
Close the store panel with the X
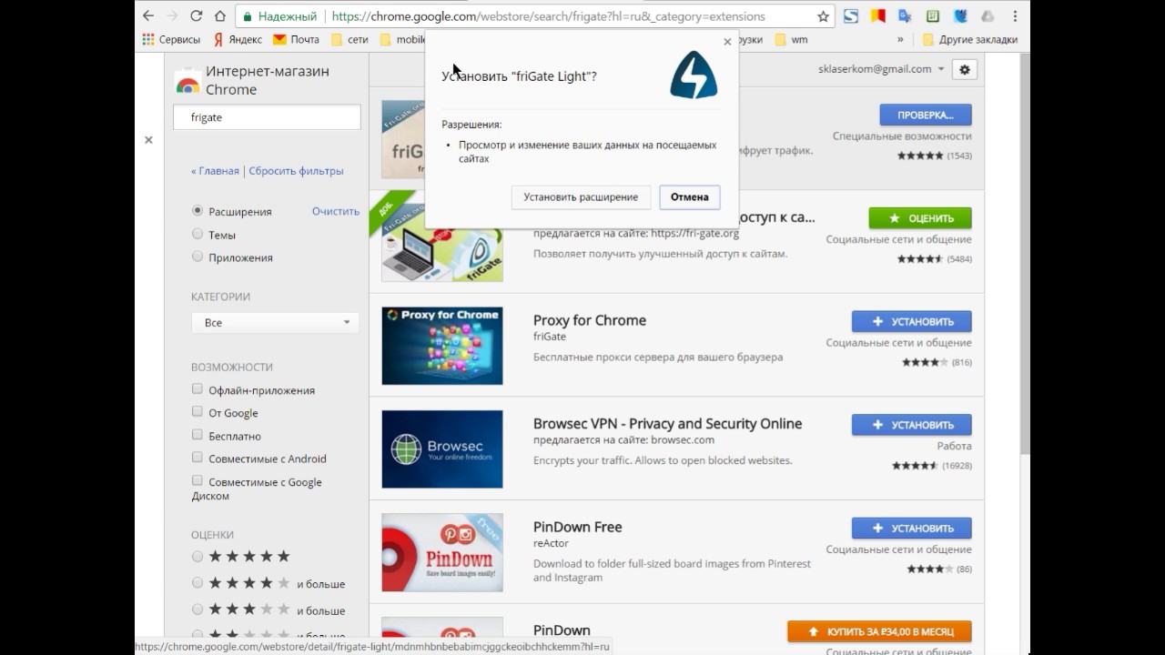[x=148, y=140]
